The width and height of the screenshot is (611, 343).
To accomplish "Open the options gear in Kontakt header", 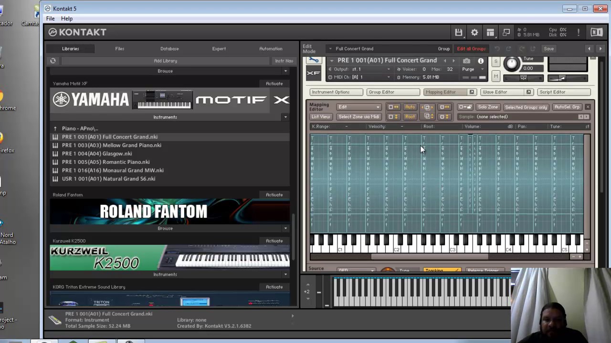I will [x=474, y=32].
